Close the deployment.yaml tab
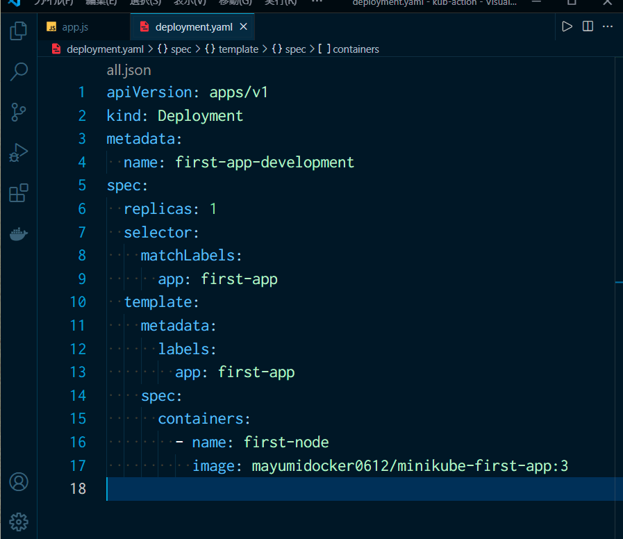 tap(244, 26)
